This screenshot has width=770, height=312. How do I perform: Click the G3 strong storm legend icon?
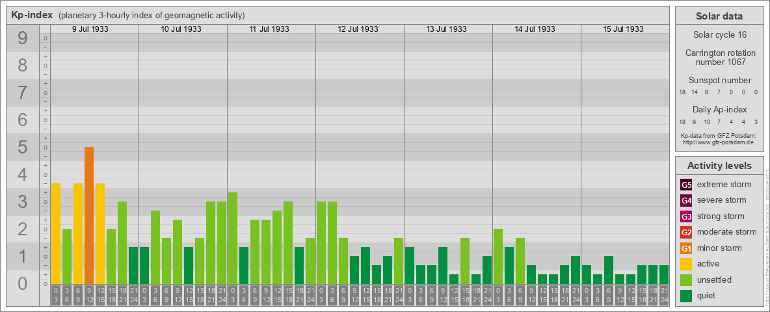point(686,216)
